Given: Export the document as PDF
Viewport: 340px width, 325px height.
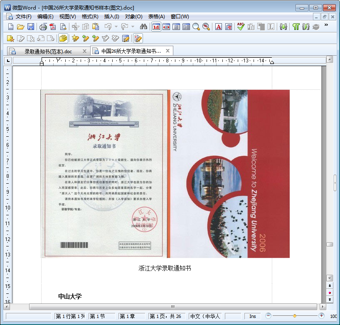Looking at the screenshot, I should [x=53, y=27].
